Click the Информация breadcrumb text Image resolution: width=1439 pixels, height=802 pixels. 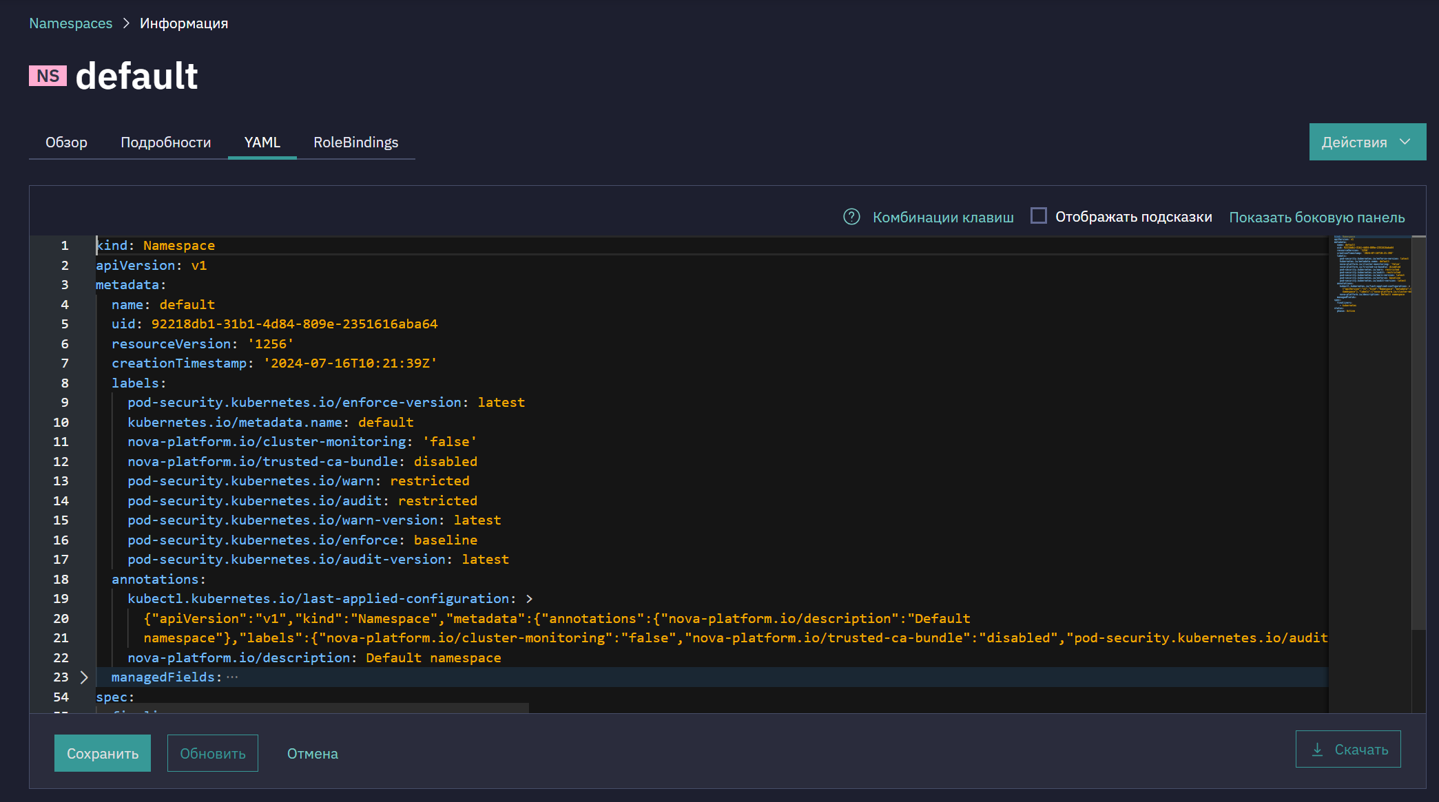pos(184,23)
